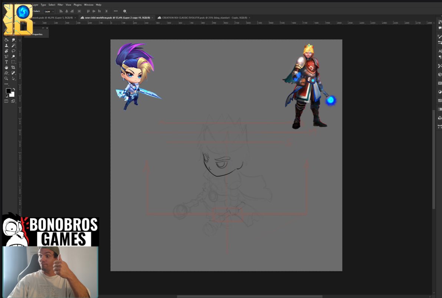Open the Paths panel icon

click(439, 126)
